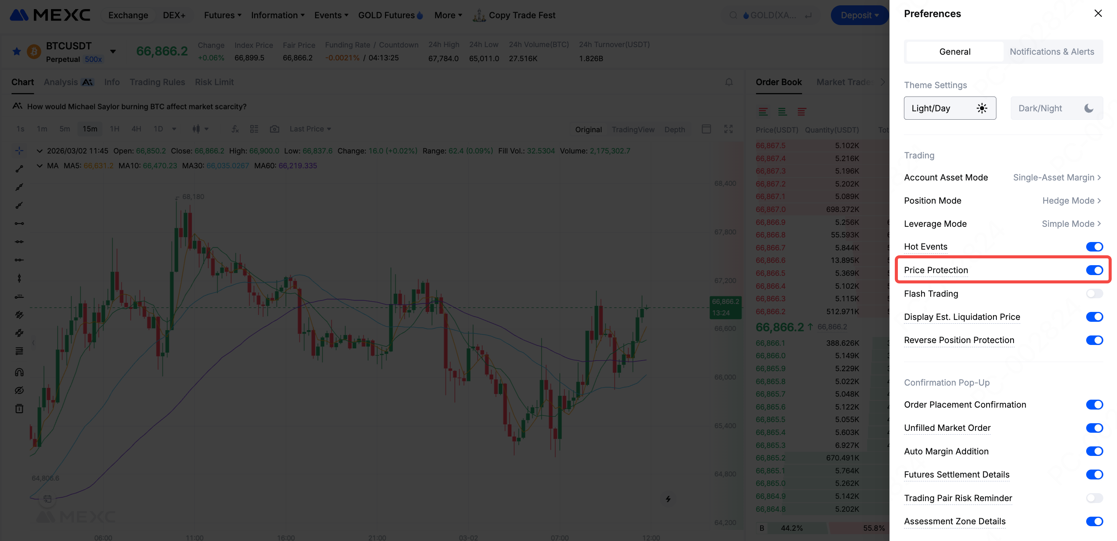The width and height of the screenshot is (1117, 541).
Task: Click the GOLD search input field
Action: (773, 15)
